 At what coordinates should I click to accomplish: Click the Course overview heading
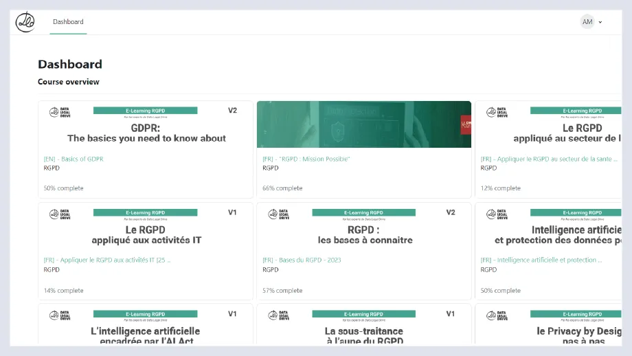(x=69, y=82)
